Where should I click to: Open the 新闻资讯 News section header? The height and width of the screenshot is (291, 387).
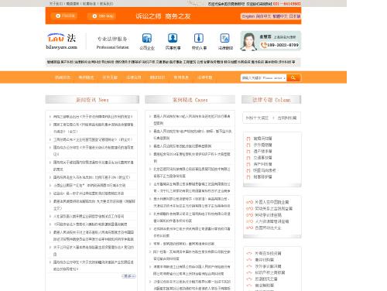pos(92,100)
